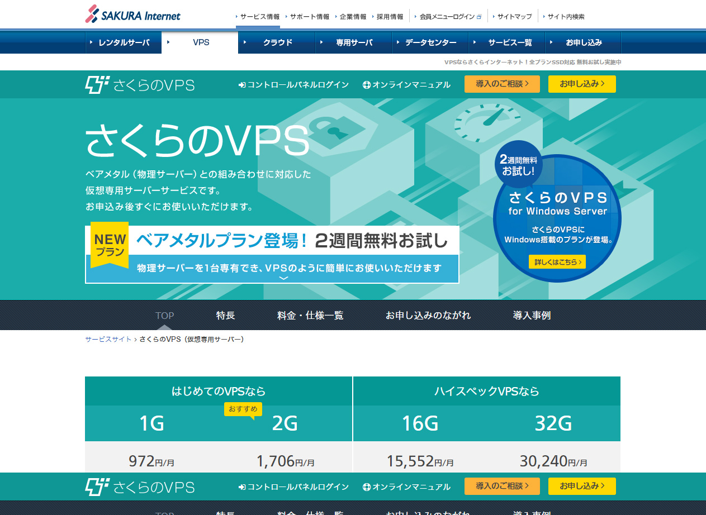Click the 30,240円/月 price
The image size is (706, 515).
click(553, 461)
